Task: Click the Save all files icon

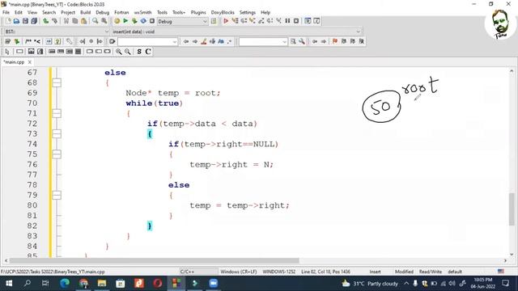Action: pos(34,21)
